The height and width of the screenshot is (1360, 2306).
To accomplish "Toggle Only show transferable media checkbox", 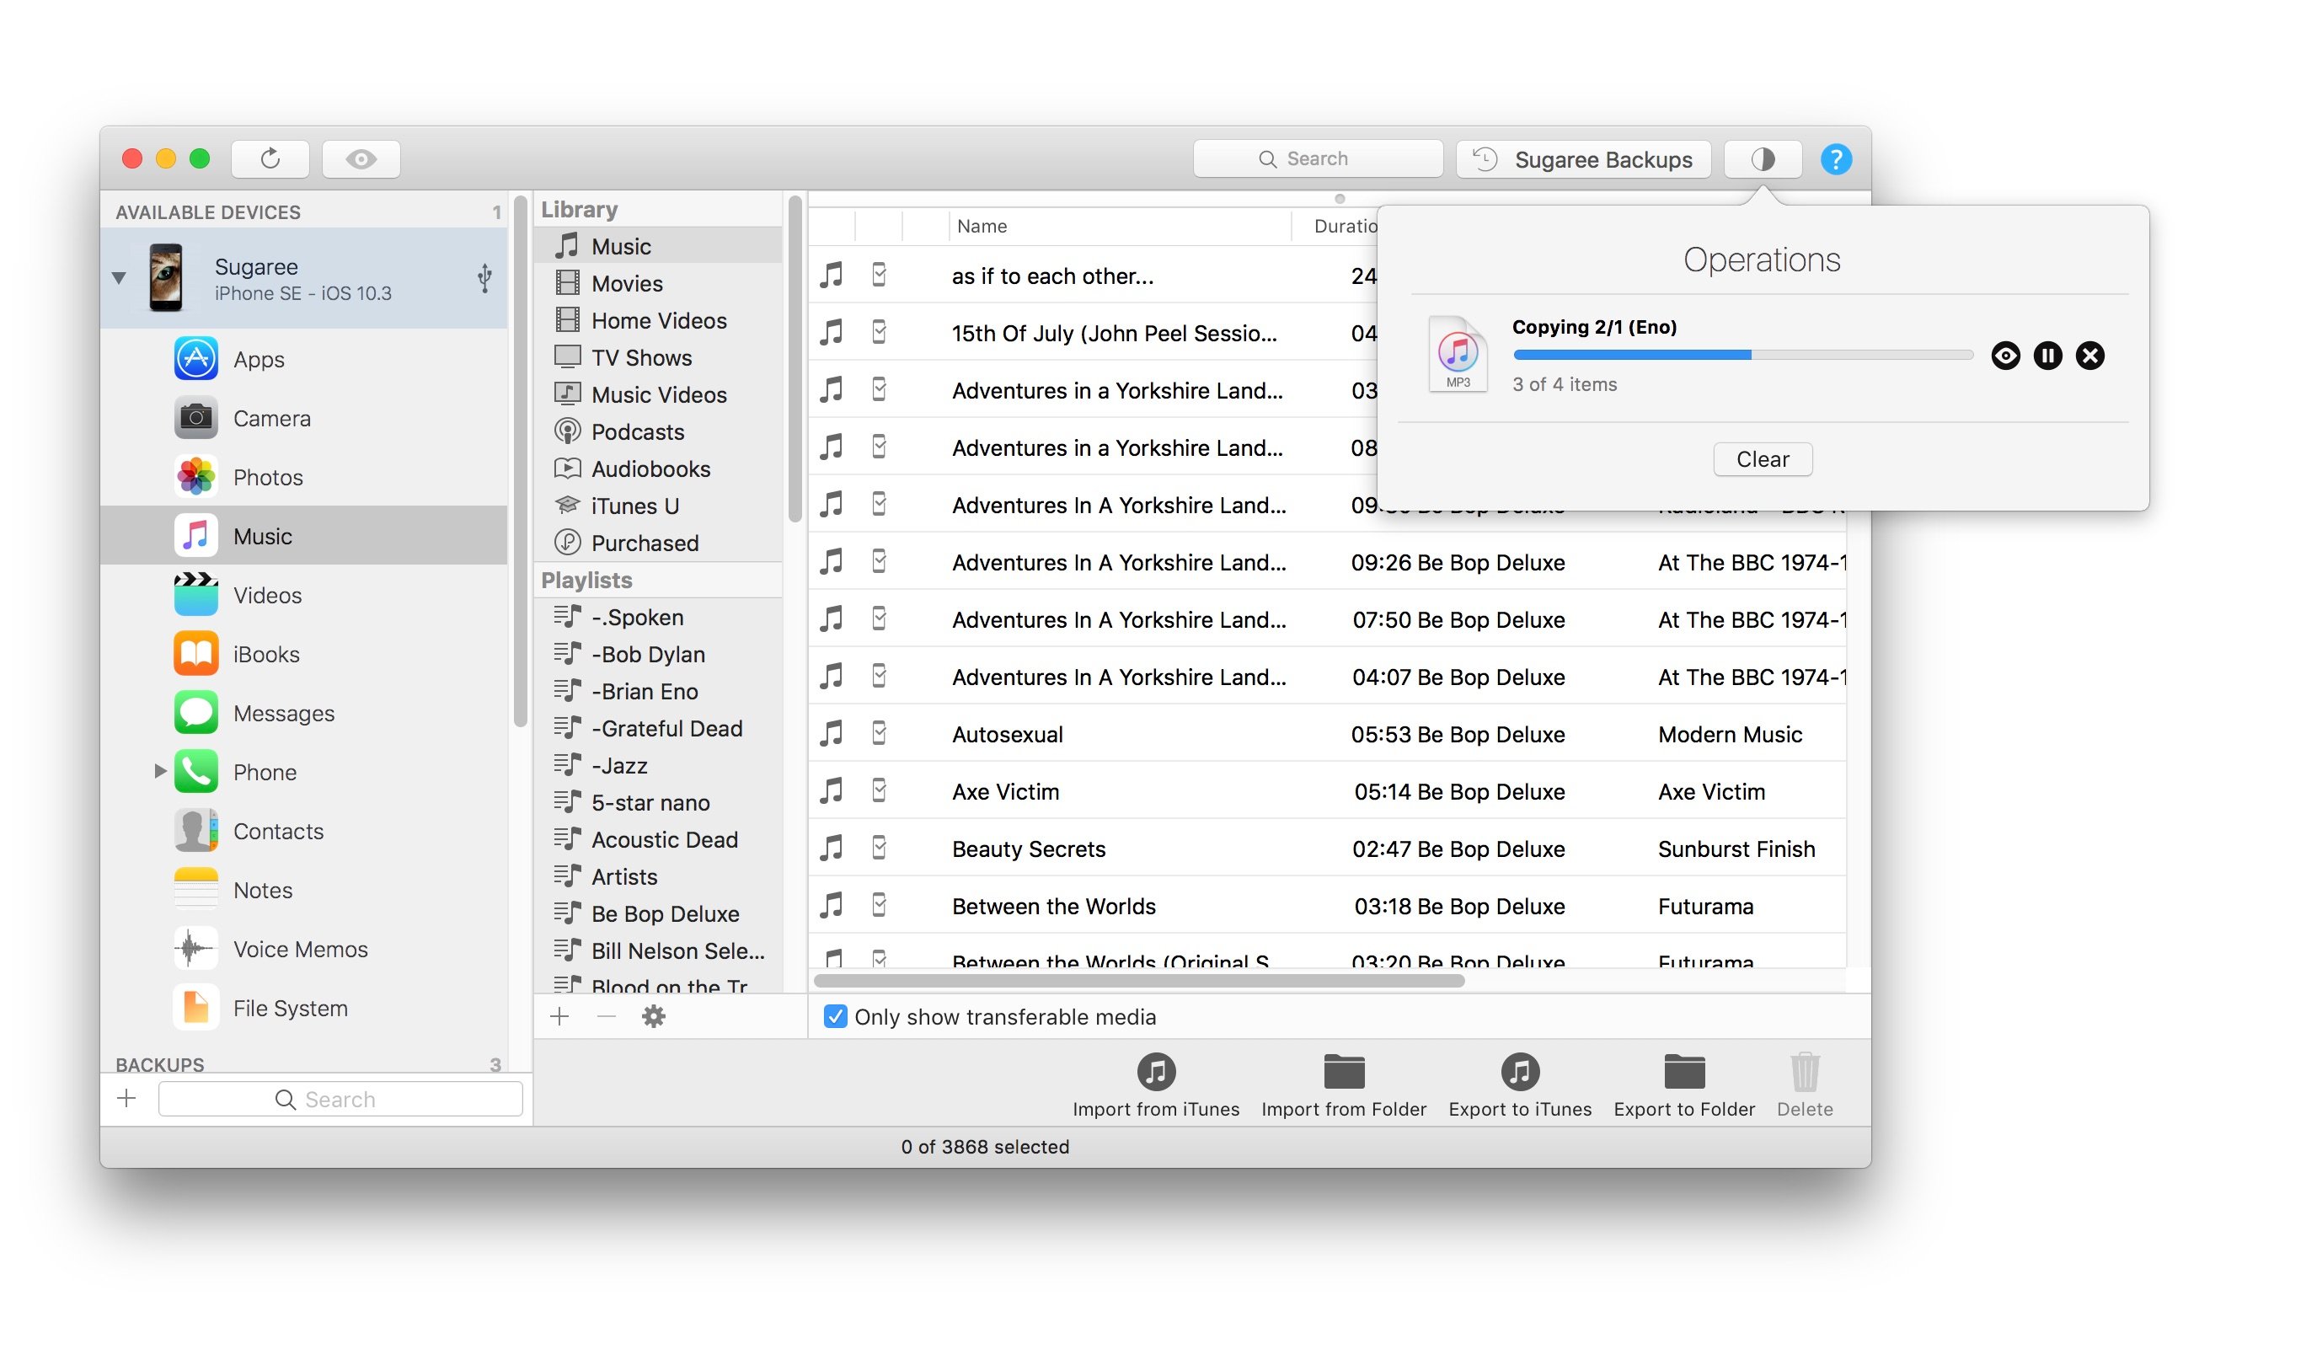I will pyautogui.click(x=835, y=1016).
